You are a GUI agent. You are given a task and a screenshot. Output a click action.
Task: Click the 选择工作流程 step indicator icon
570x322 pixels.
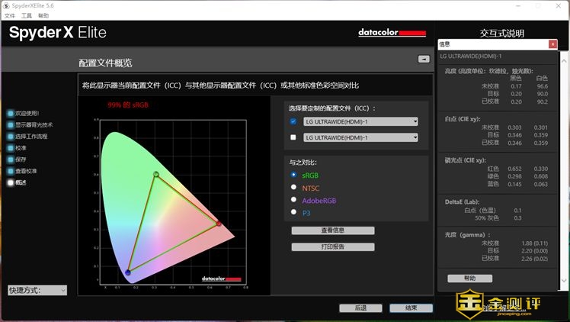(11, 137)
